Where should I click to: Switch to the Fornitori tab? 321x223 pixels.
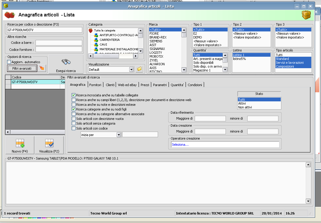[x=95, y=85]
